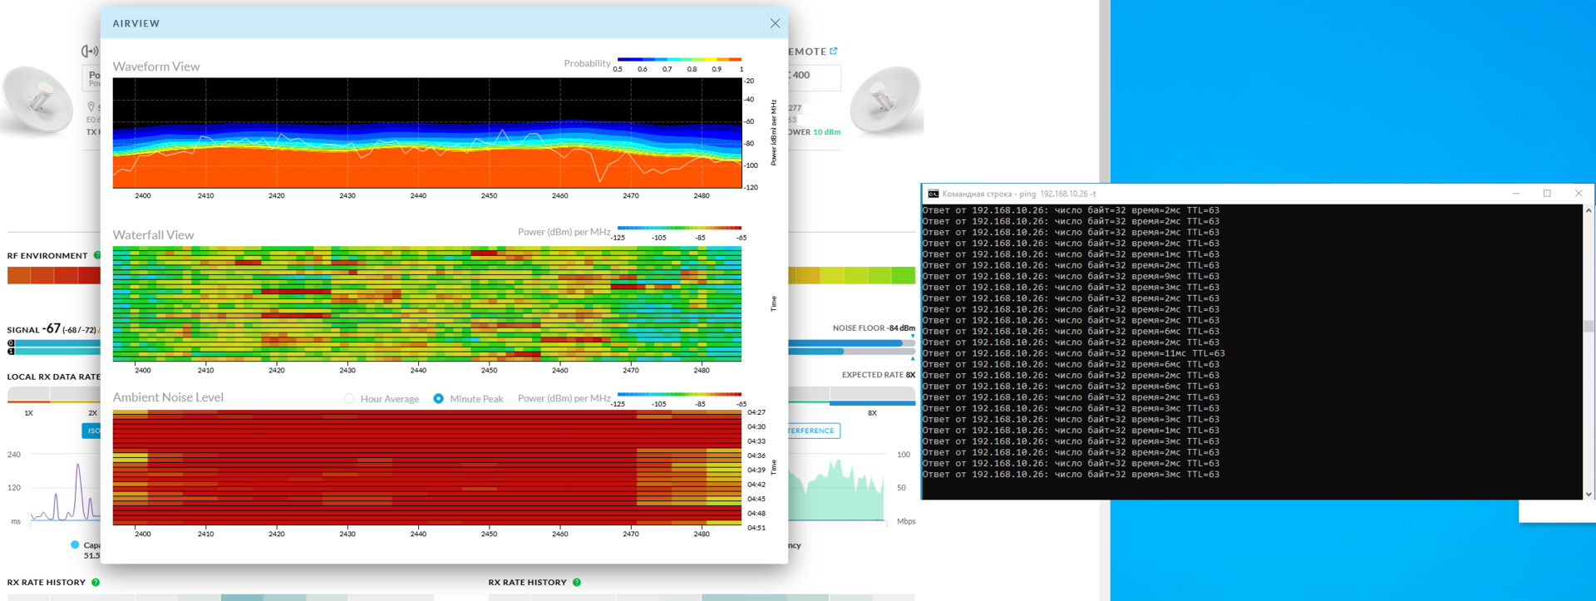This screenshot has width=1596, height=601.
Task: Close the AirView dialog
Action: [775, 23]
